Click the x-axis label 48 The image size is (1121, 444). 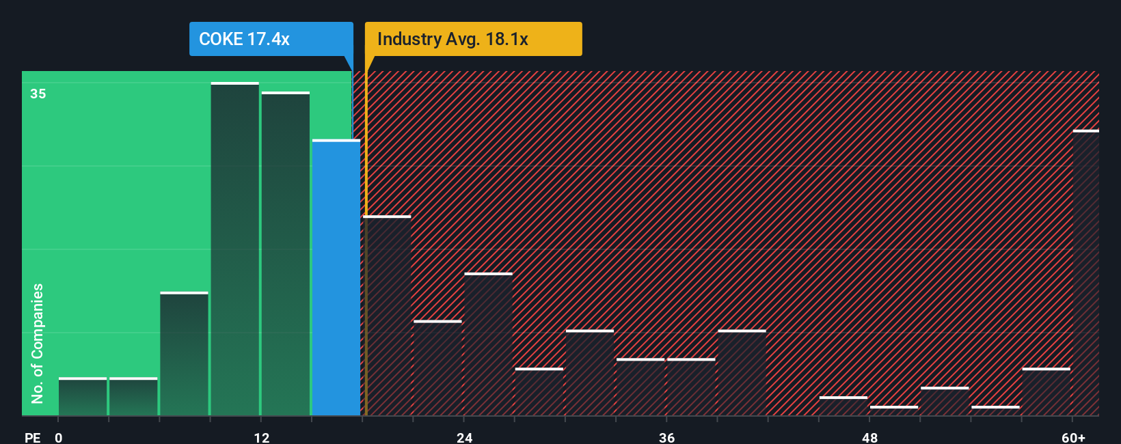coord(869,438)
